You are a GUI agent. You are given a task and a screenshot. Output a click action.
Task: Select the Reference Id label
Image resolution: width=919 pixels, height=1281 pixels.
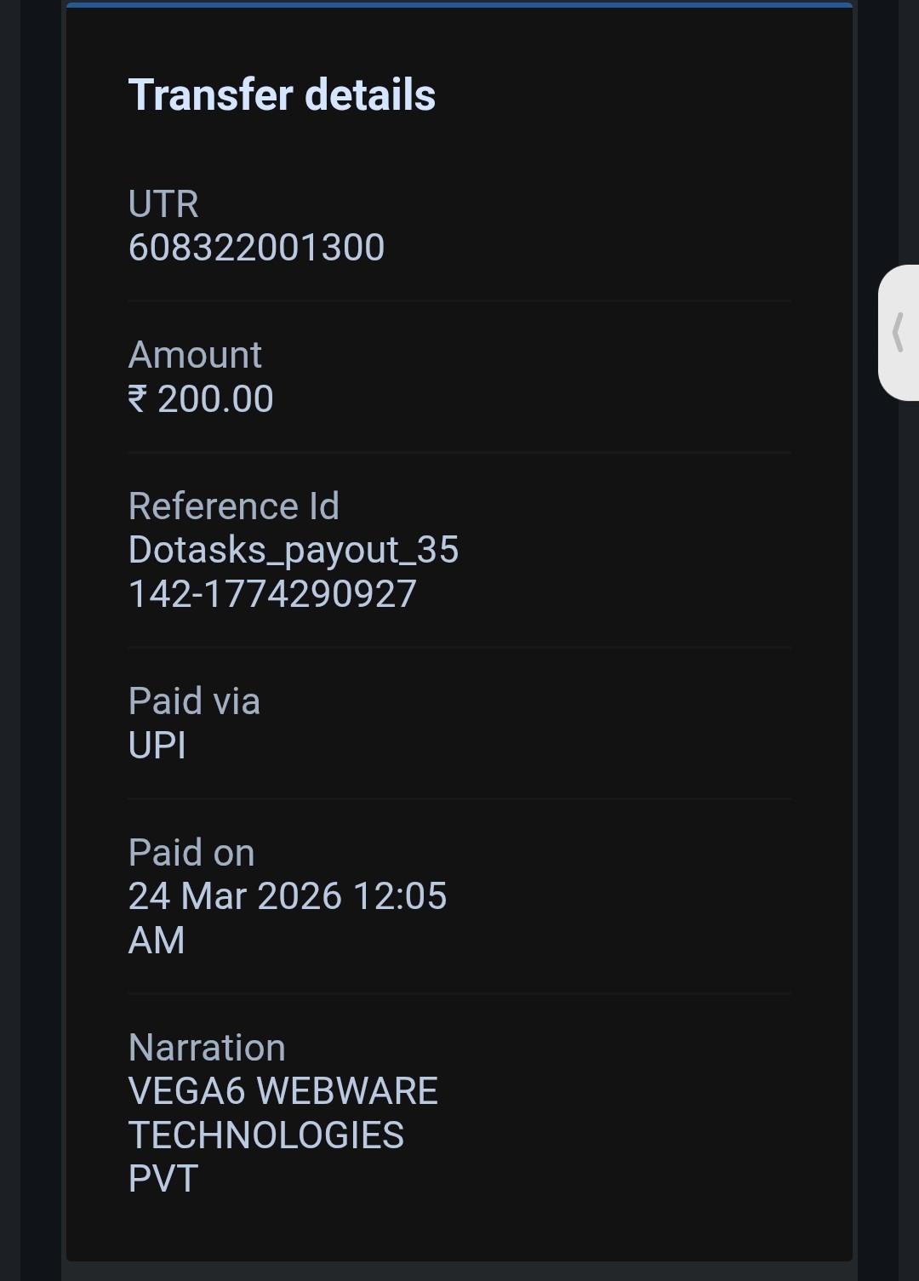(234, 506)
